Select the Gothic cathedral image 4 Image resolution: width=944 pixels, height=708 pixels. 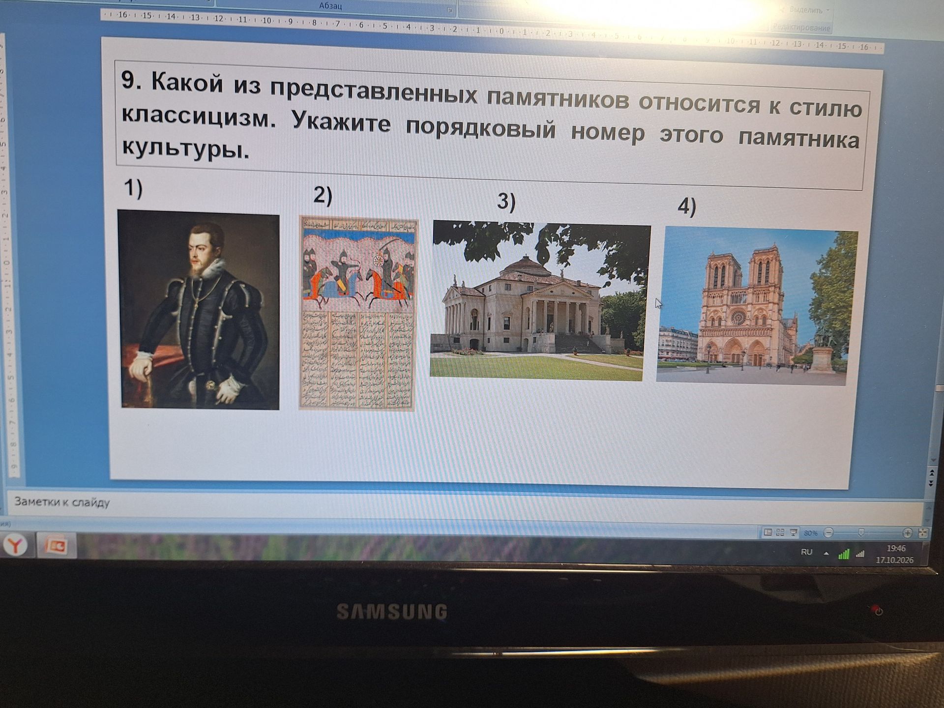point(756,306)
